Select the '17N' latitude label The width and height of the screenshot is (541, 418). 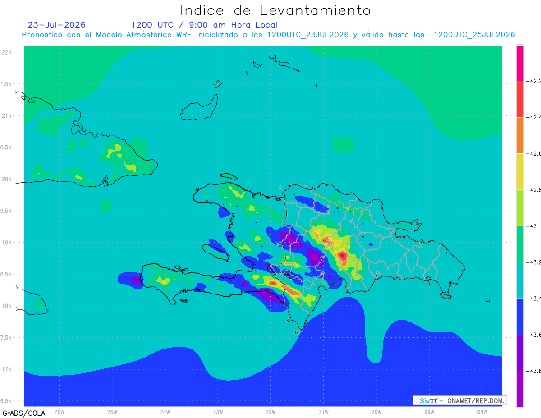7,369
